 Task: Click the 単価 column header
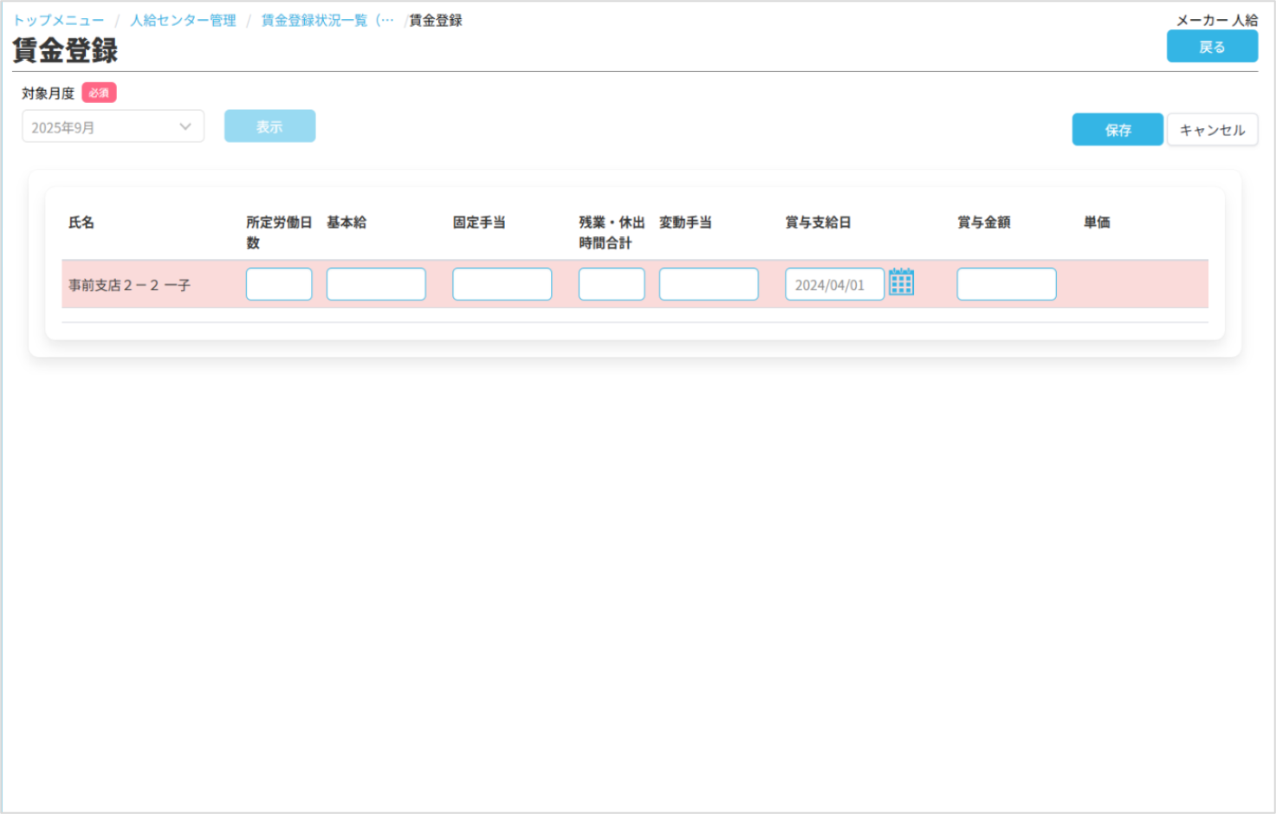tap(1097, 223)
